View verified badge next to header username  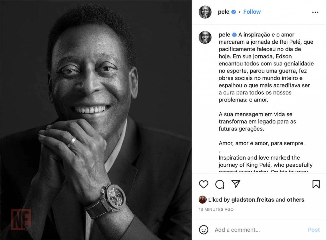pyautogui.click(x=233, y=12)
